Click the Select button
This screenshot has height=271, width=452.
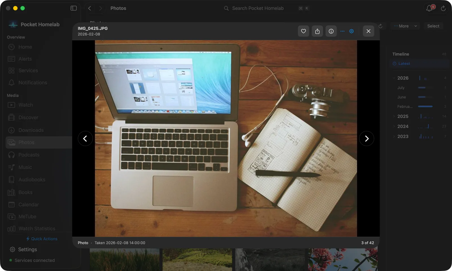point(433,26)
